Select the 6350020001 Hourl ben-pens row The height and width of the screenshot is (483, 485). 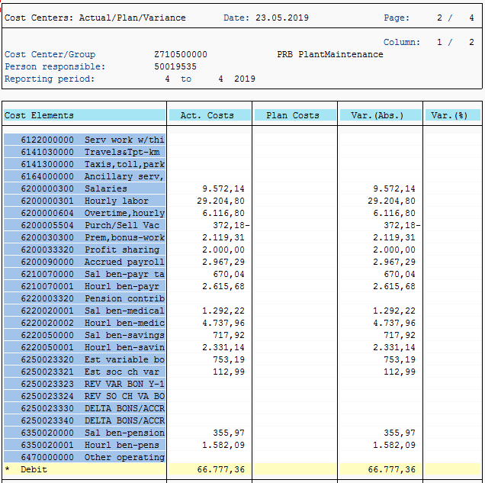[85, 445]
